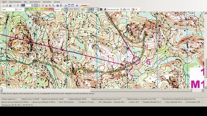Zoom out with magnifier minus

(x=53, y=5)
